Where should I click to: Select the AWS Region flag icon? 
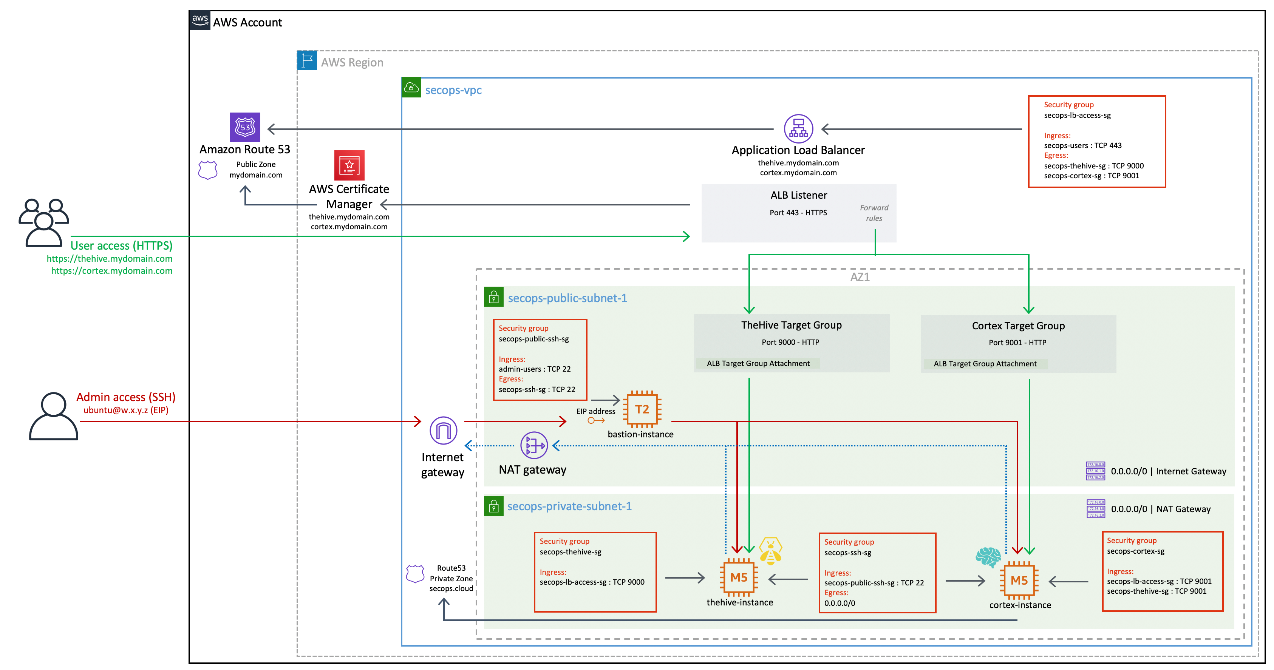(x=307, y=61)
